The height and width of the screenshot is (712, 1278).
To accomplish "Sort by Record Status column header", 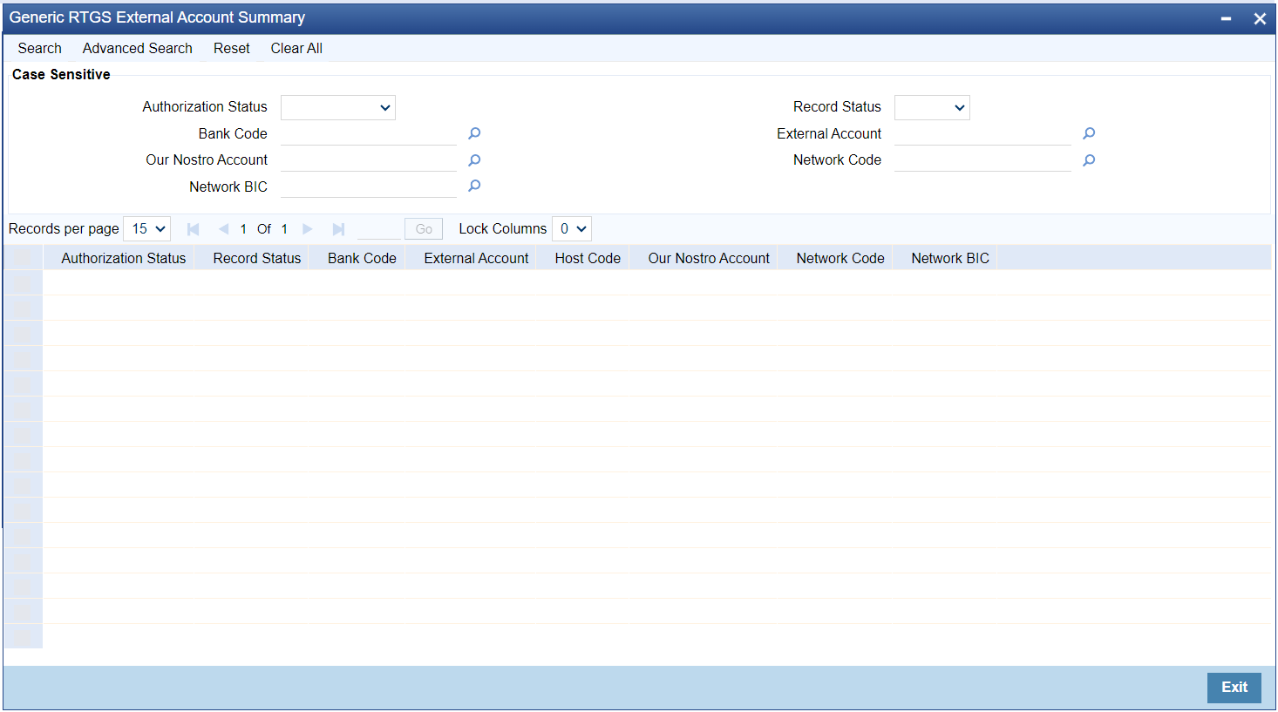I will coord(257,258).
